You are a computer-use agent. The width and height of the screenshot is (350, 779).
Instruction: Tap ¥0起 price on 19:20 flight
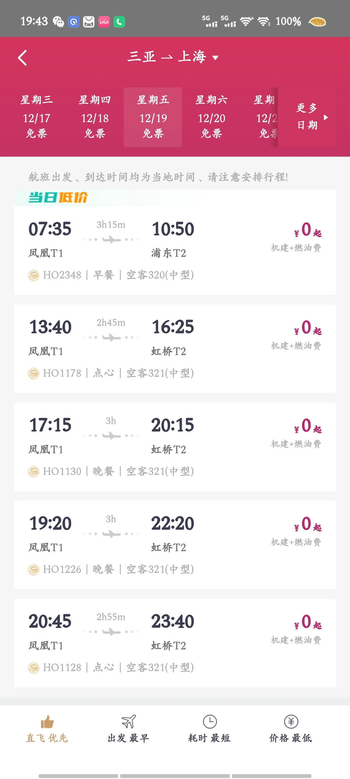click(307, 524)
